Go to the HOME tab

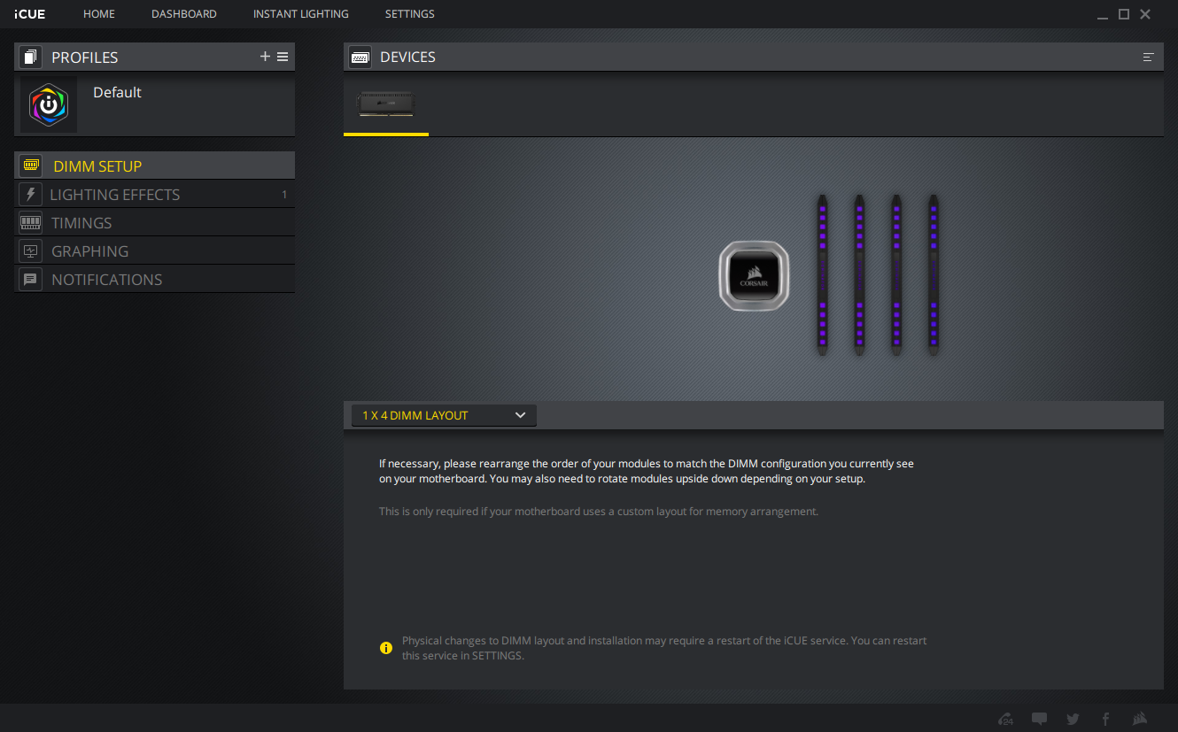[x=99, y=14]
